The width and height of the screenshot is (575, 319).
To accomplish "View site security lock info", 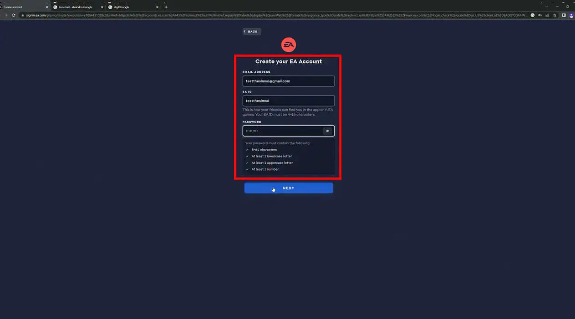I will click(x=23, y=15).
